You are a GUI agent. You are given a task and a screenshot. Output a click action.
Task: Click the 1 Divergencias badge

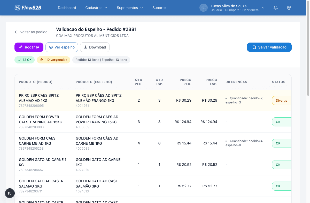point(53,60)
